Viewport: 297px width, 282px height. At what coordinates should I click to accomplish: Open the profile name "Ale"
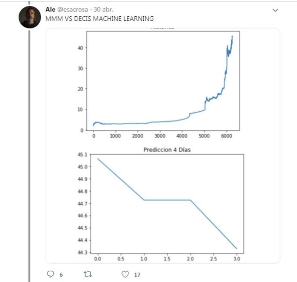[x=50, y=10]
